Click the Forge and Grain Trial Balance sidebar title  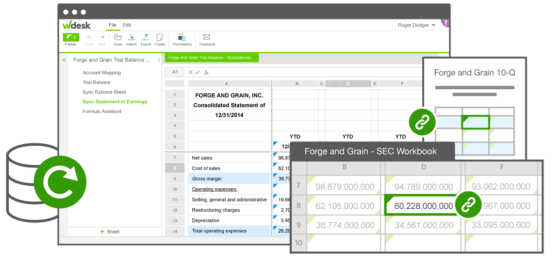tap(111, 60)
